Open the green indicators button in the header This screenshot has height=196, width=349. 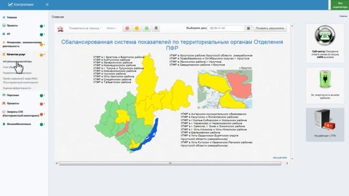point(340,5)
